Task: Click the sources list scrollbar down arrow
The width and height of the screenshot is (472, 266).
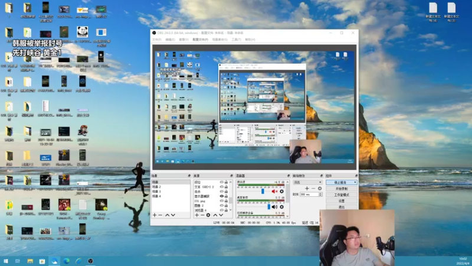Action: tap(231, 210)
